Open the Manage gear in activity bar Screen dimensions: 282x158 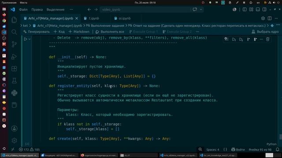14,140
